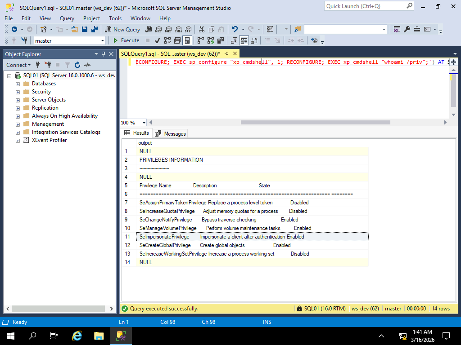The width and height of the screenshot is (461, 345).
Task: Click the Execute button
Action: 127,40
